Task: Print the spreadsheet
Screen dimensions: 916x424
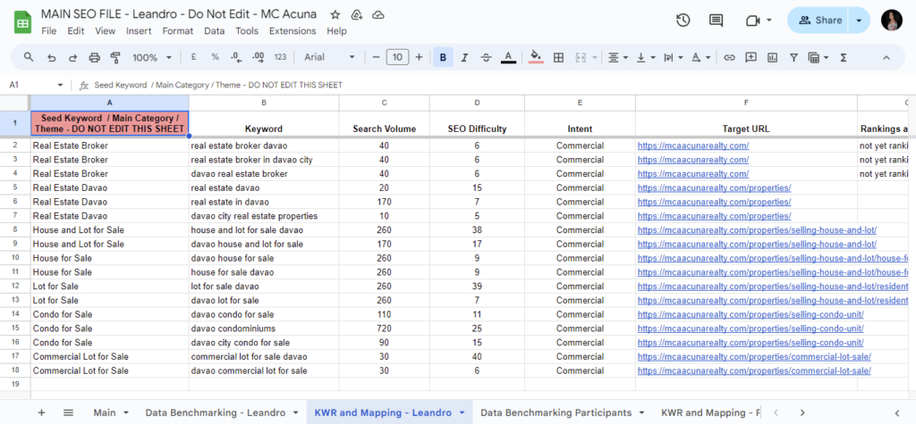Action: pos(94,57)
